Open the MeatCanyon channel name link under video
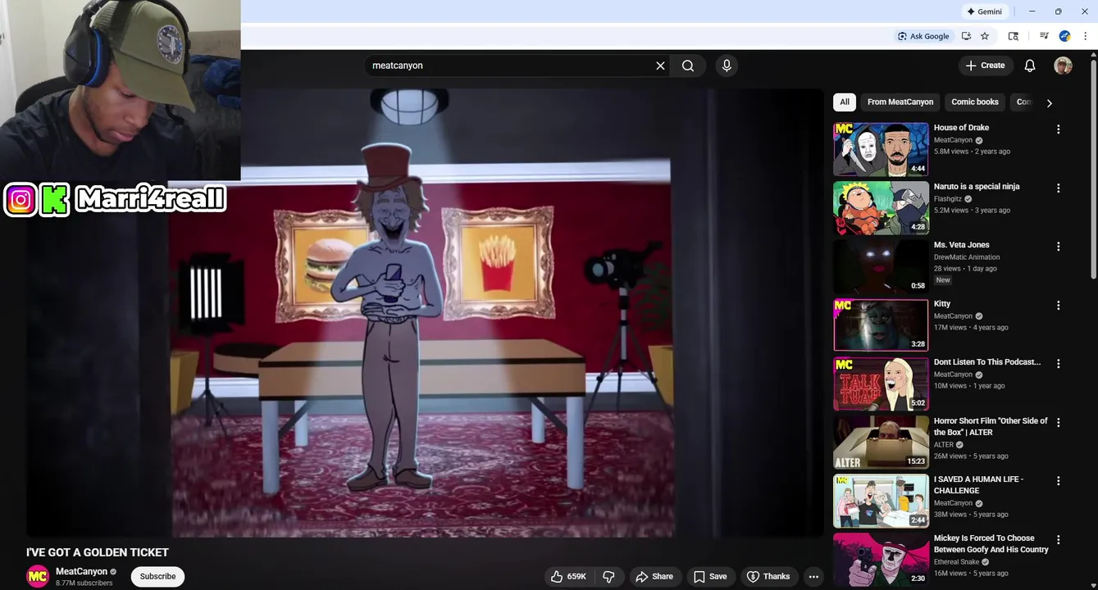The image size is (1098, 590). pos(81,571)
